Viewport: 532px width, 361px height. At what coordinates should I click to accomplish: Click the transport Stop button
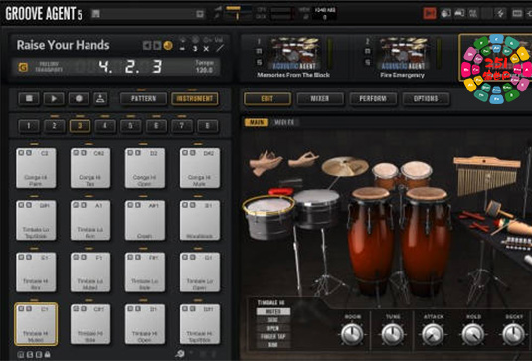point(29,99)
